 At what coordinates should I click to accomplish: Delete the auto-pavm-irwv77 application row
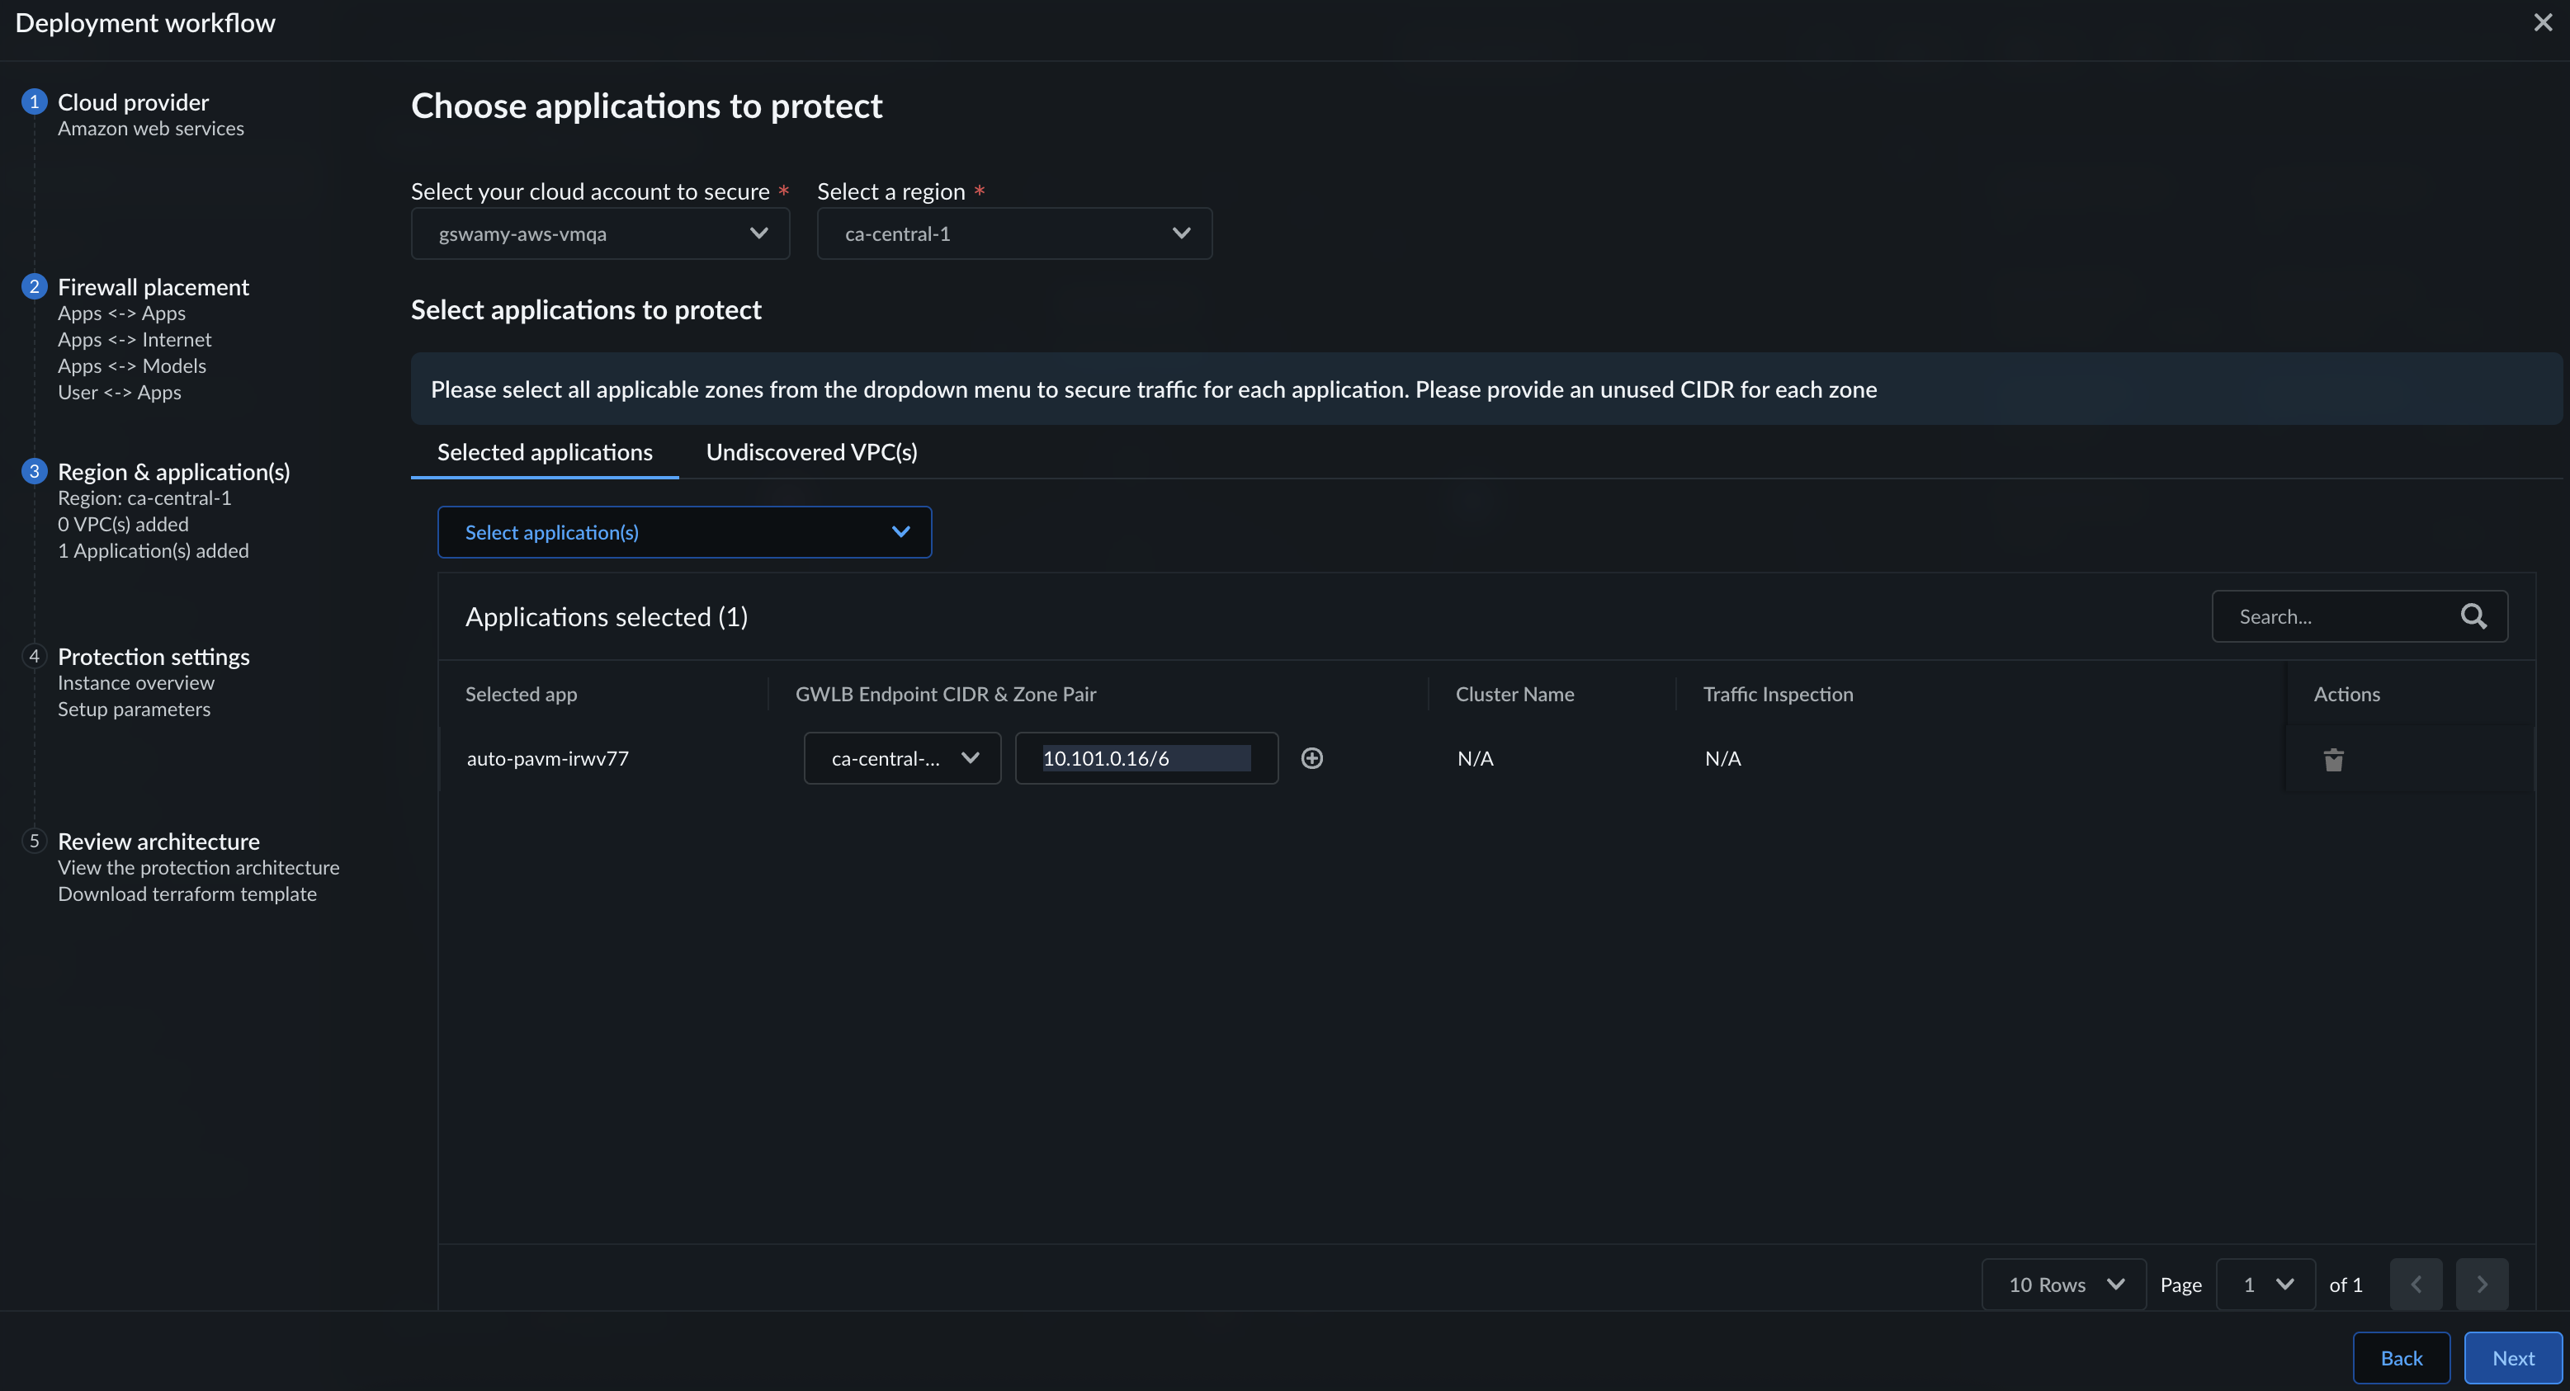click(x=2332, y=760)
